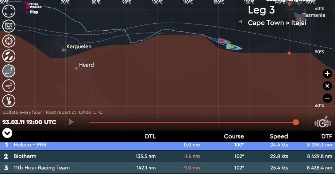Select Biotherm in the leaderboard
This screenshot has height=174, width=335.
[x=167, y=156]
